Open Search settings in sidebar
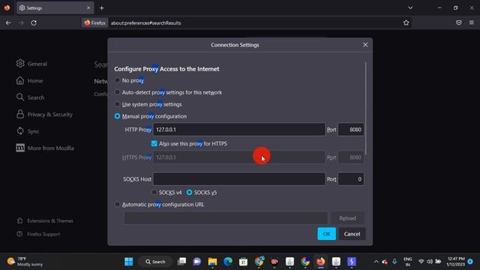Viewport: 480px width, 270px height. [30, 97]
